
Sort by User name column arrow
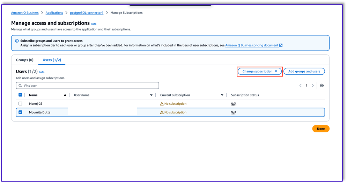tap(152, 95)
